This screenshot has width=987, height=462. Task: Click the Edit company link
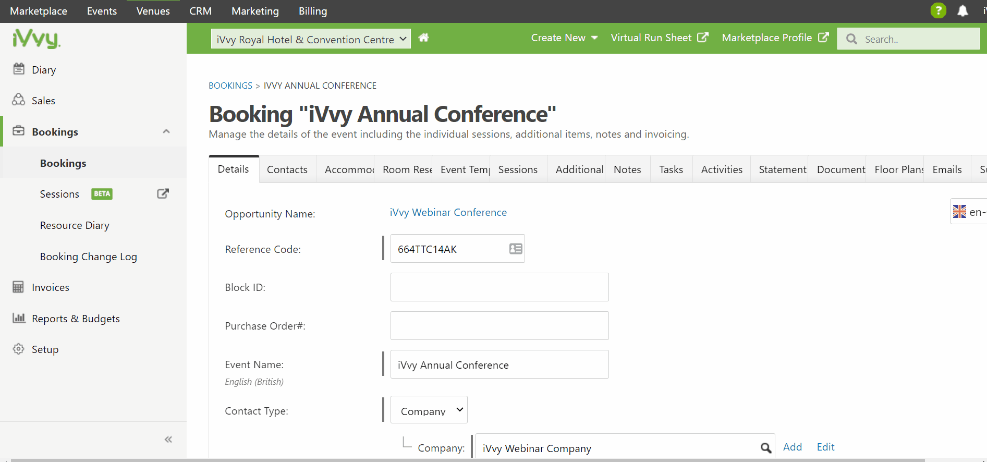click(x=826, y=447)
